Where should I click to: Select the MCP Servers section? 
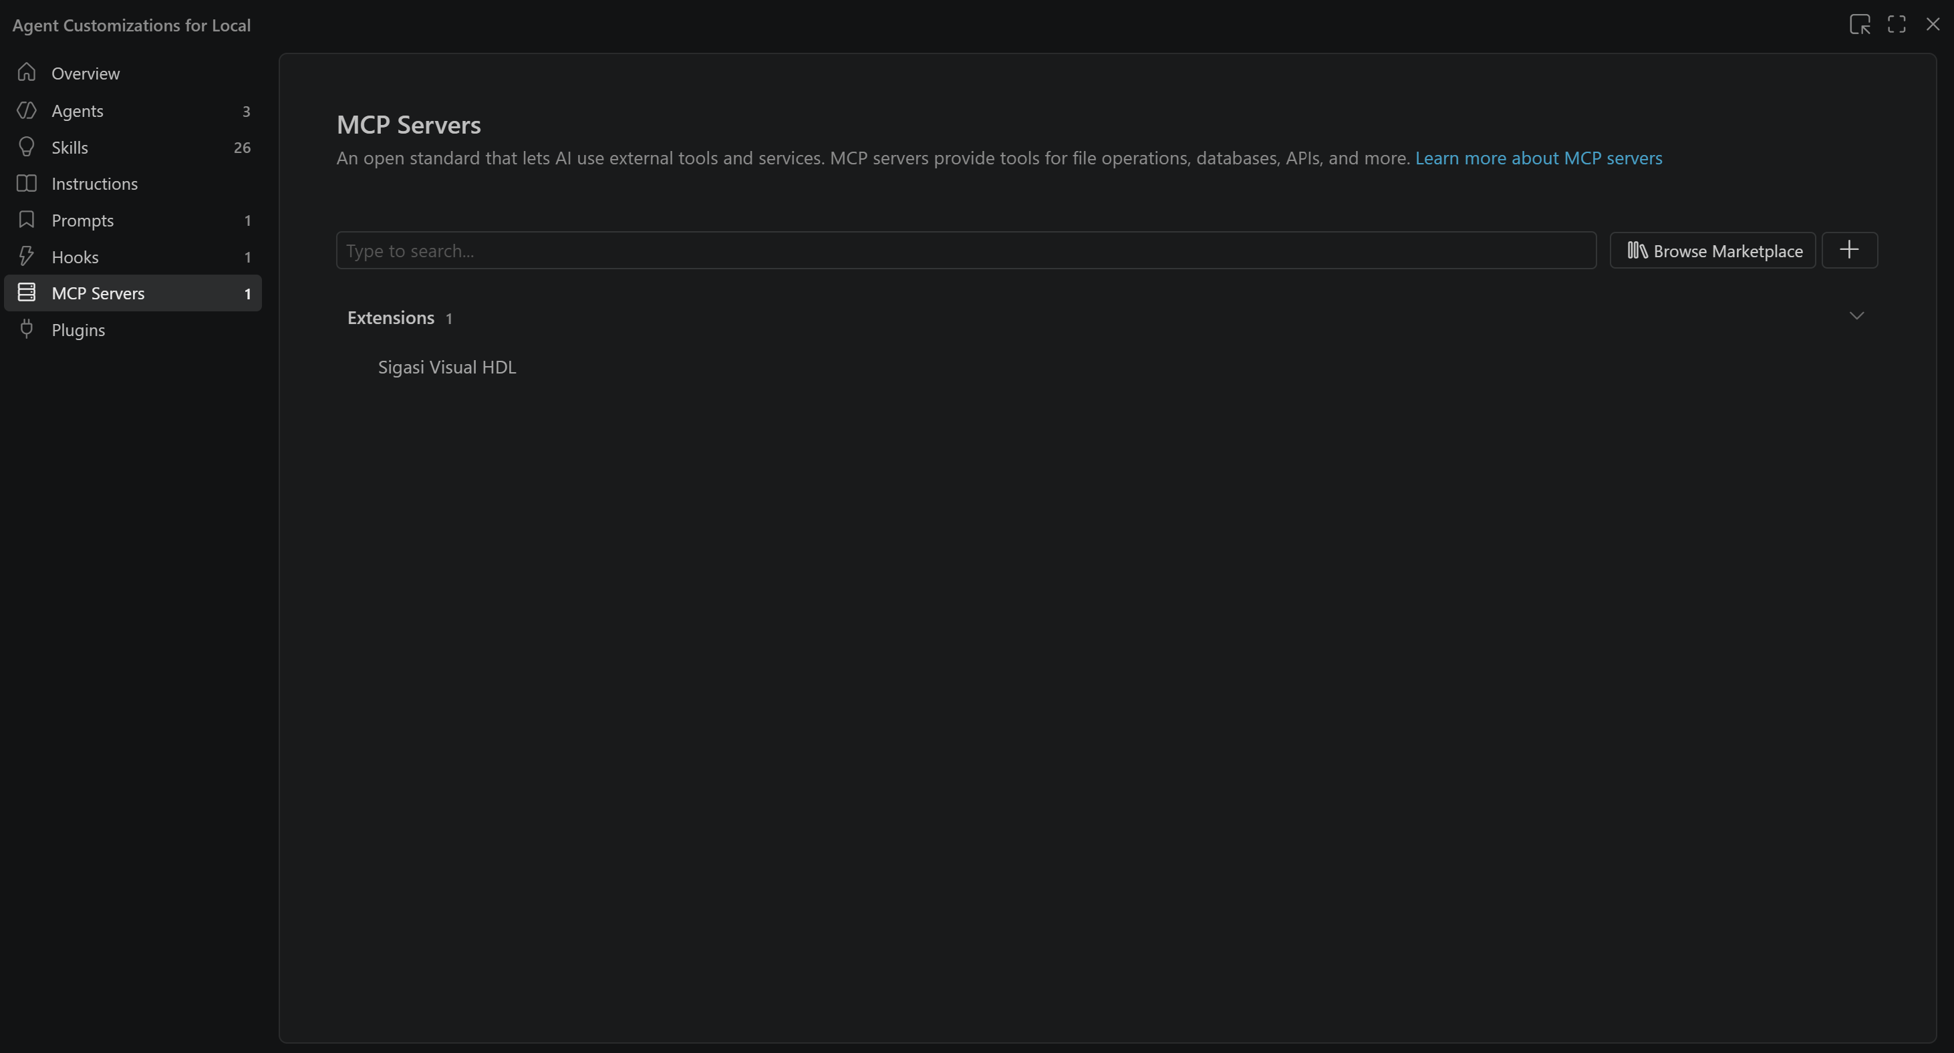133,293
